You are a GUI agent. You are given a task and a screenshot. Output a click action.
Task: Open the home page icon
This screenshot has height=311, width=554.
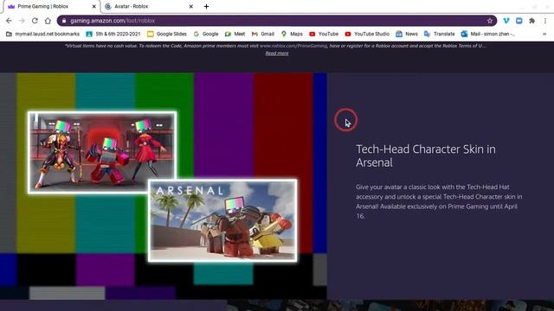point(48,21)
